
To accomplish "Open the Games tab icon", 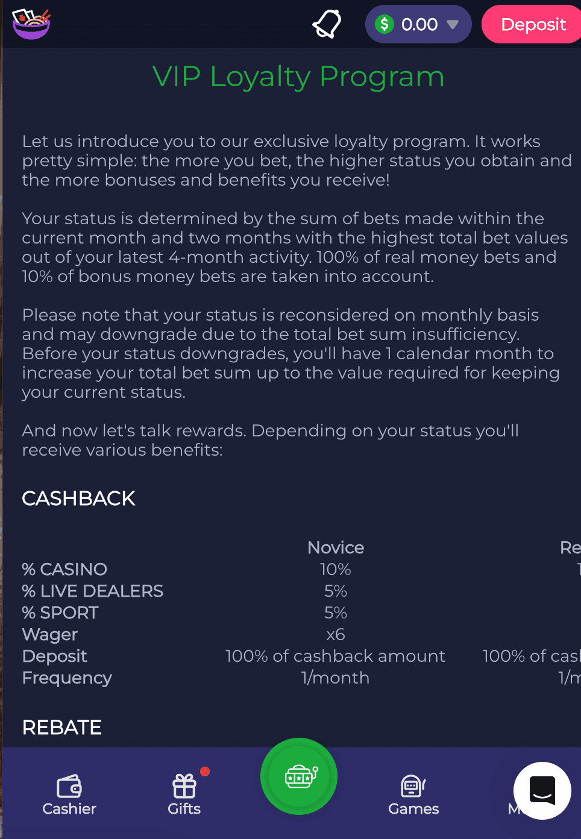I will (x=413, y=786).
